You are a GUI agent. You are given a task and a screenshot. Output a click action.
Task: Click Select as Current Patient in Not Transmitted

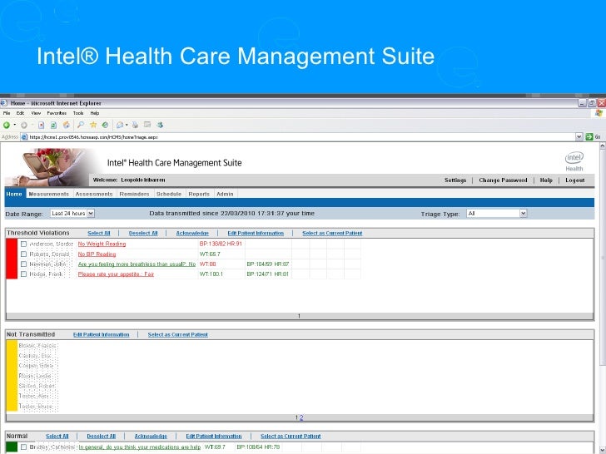[178, 335]
